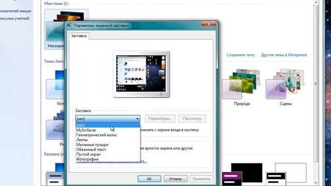
Task: Switch to the Заставка tab
Action: click(79, 36)
